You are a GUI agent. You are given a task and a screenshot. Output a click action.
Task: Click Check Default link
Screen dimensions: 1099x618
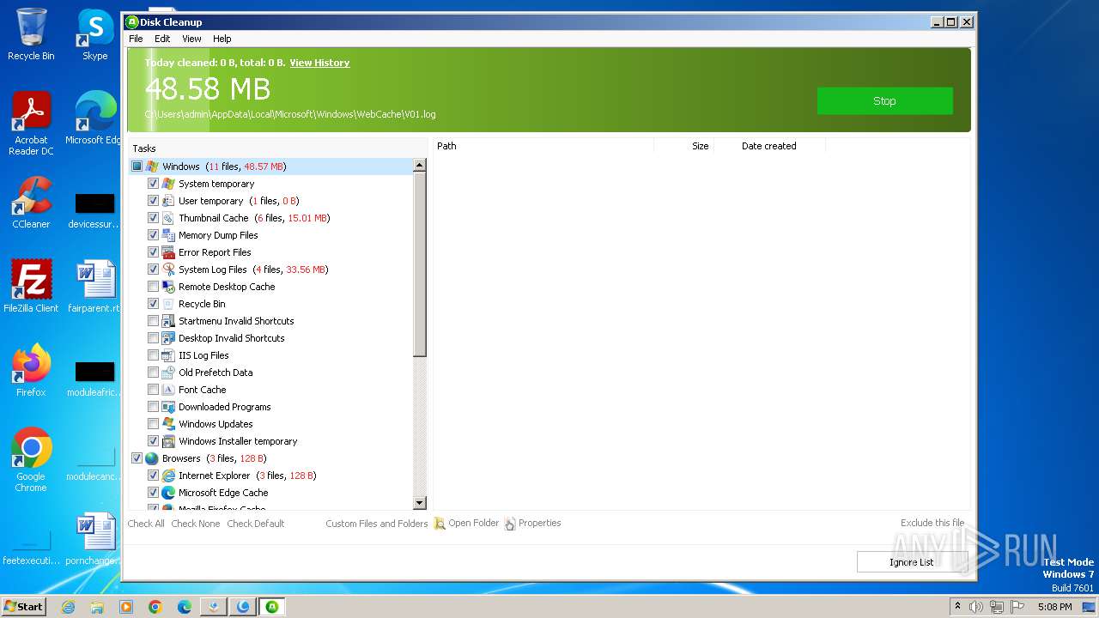255,524
